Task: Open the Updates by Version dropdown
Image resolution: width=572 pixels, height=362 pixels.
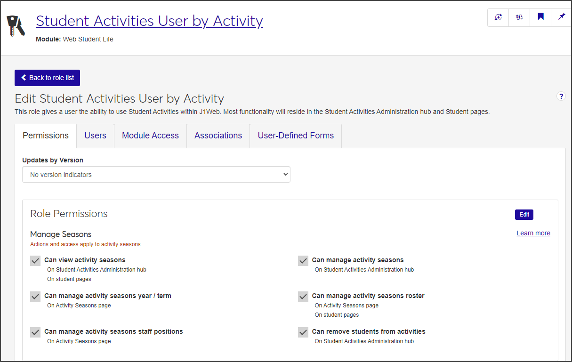Action: coord(156,175)
